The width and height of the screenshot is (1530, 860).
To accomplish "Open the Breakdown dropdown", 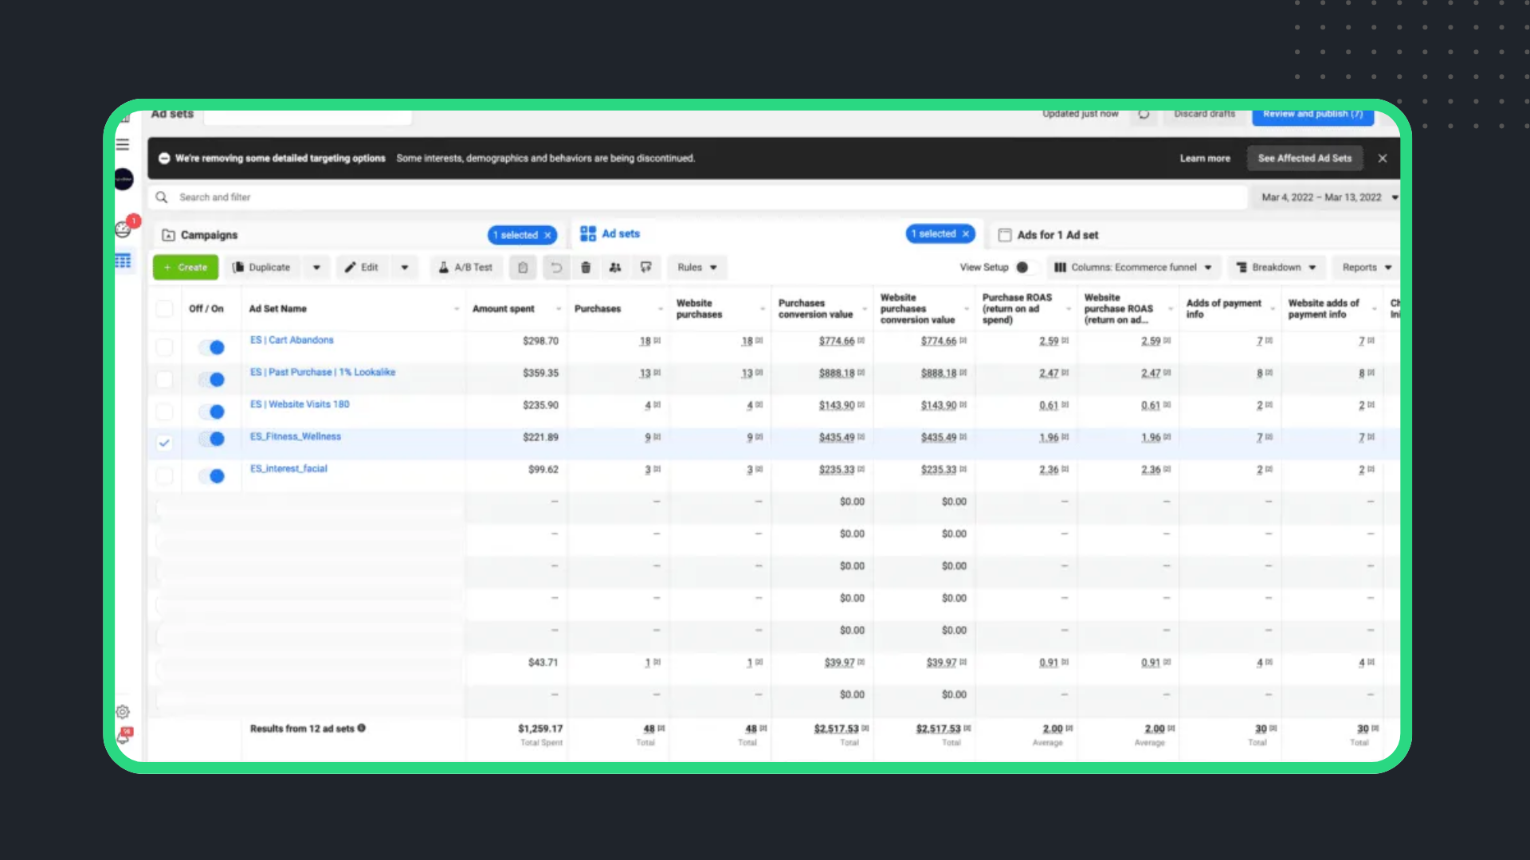I will point(1276,268).
